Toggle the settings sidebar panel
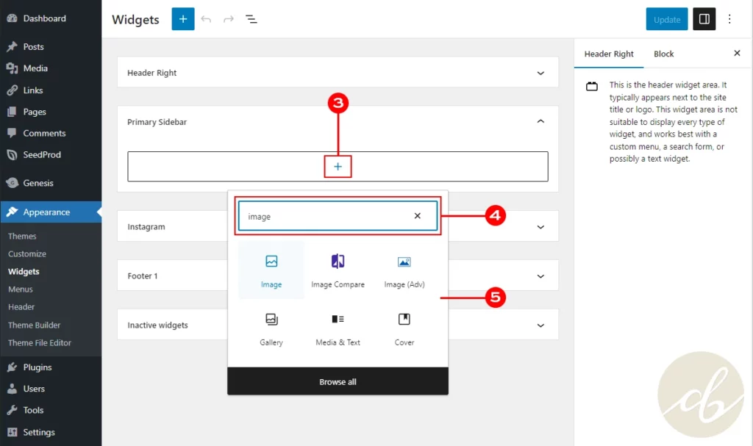The height and width of the screenshot is (446, 753). 704,19
